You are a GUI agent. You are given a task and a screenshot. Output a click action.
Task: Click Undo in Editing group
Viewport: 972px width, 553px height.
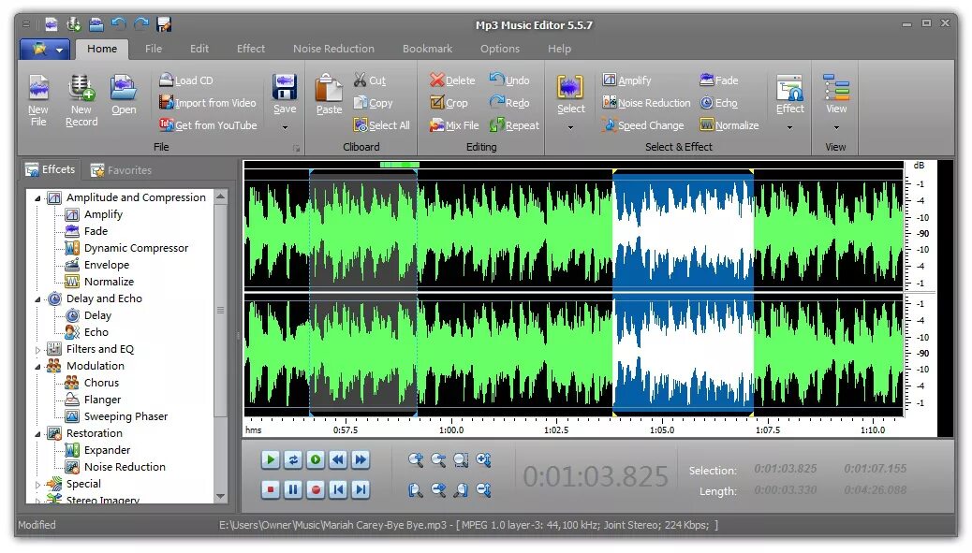coord(508,80)
